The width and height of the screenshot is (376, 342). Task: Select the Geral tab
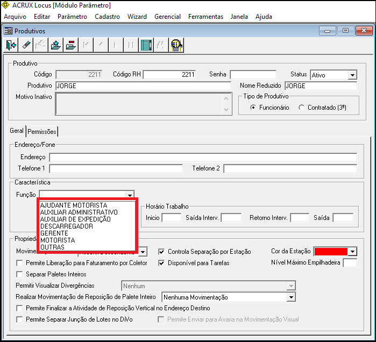(17, 131)
